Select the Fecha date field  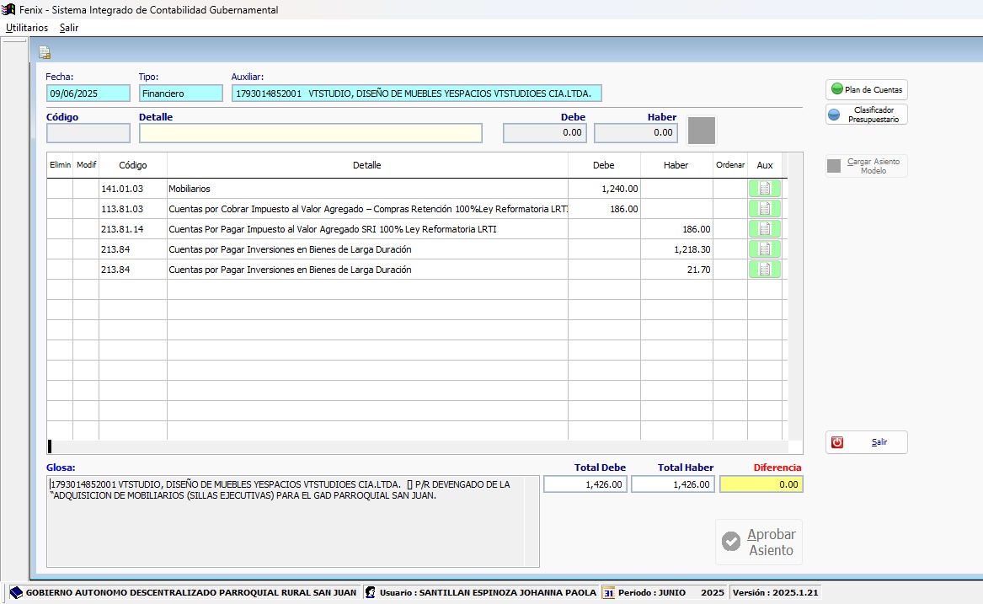pyautogui.click(x=88, y=94)
